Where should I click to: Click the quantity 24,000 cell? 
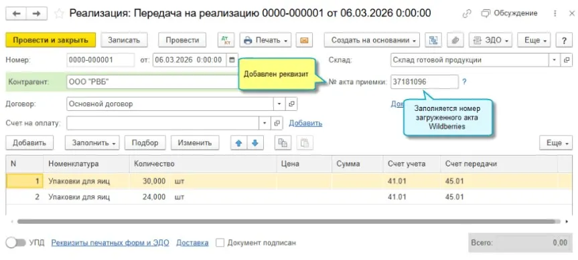[203, 197]
